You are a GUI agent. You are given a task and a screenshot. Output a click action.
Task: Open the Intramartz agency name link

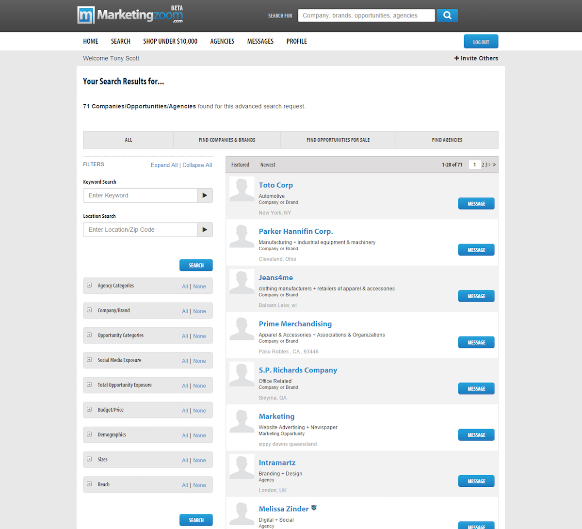tap(277, 463)
